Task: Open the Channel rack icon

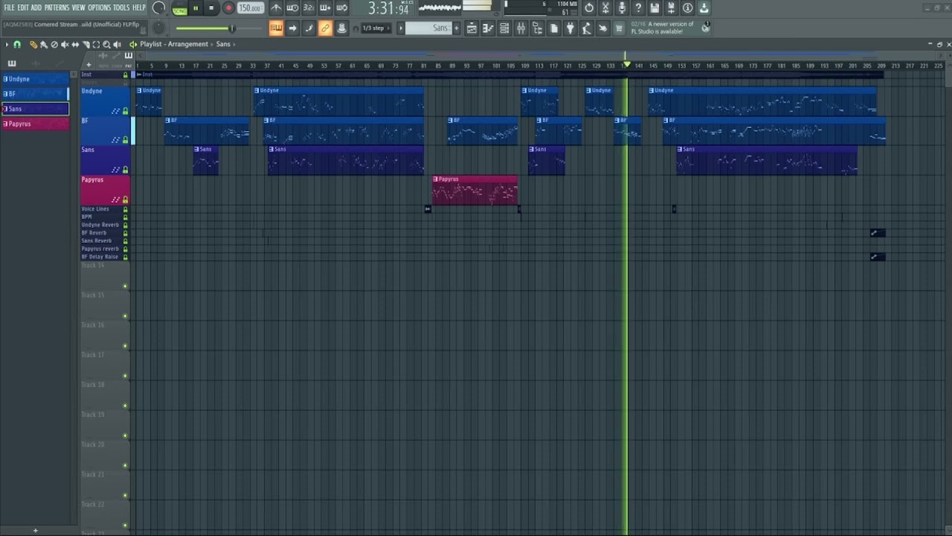Action: [504, 28]
